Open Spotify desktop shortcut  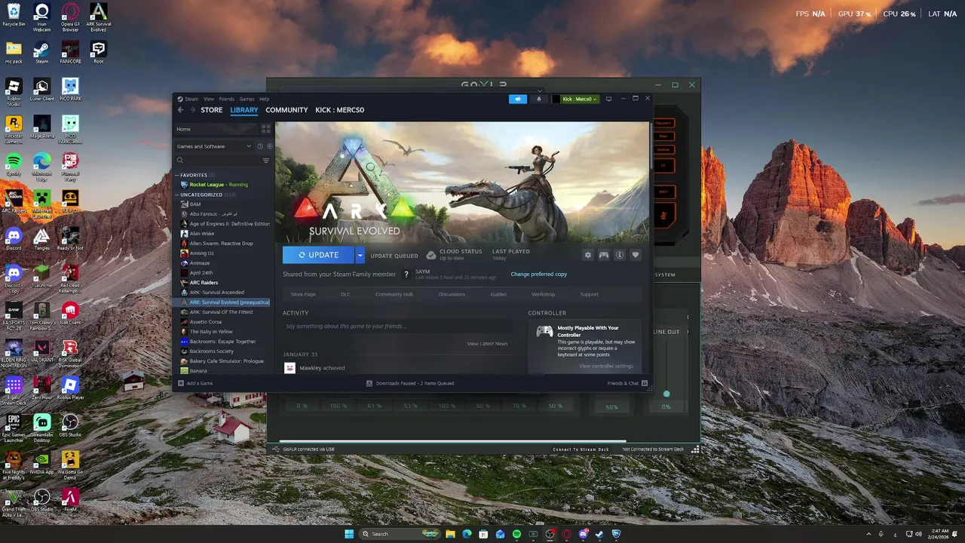14,161
